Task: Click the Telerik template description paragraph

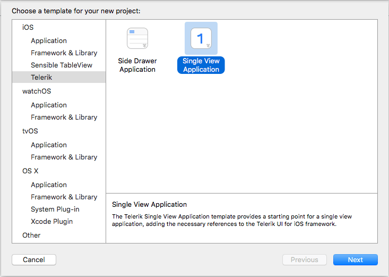Action: tap(232, 220)
